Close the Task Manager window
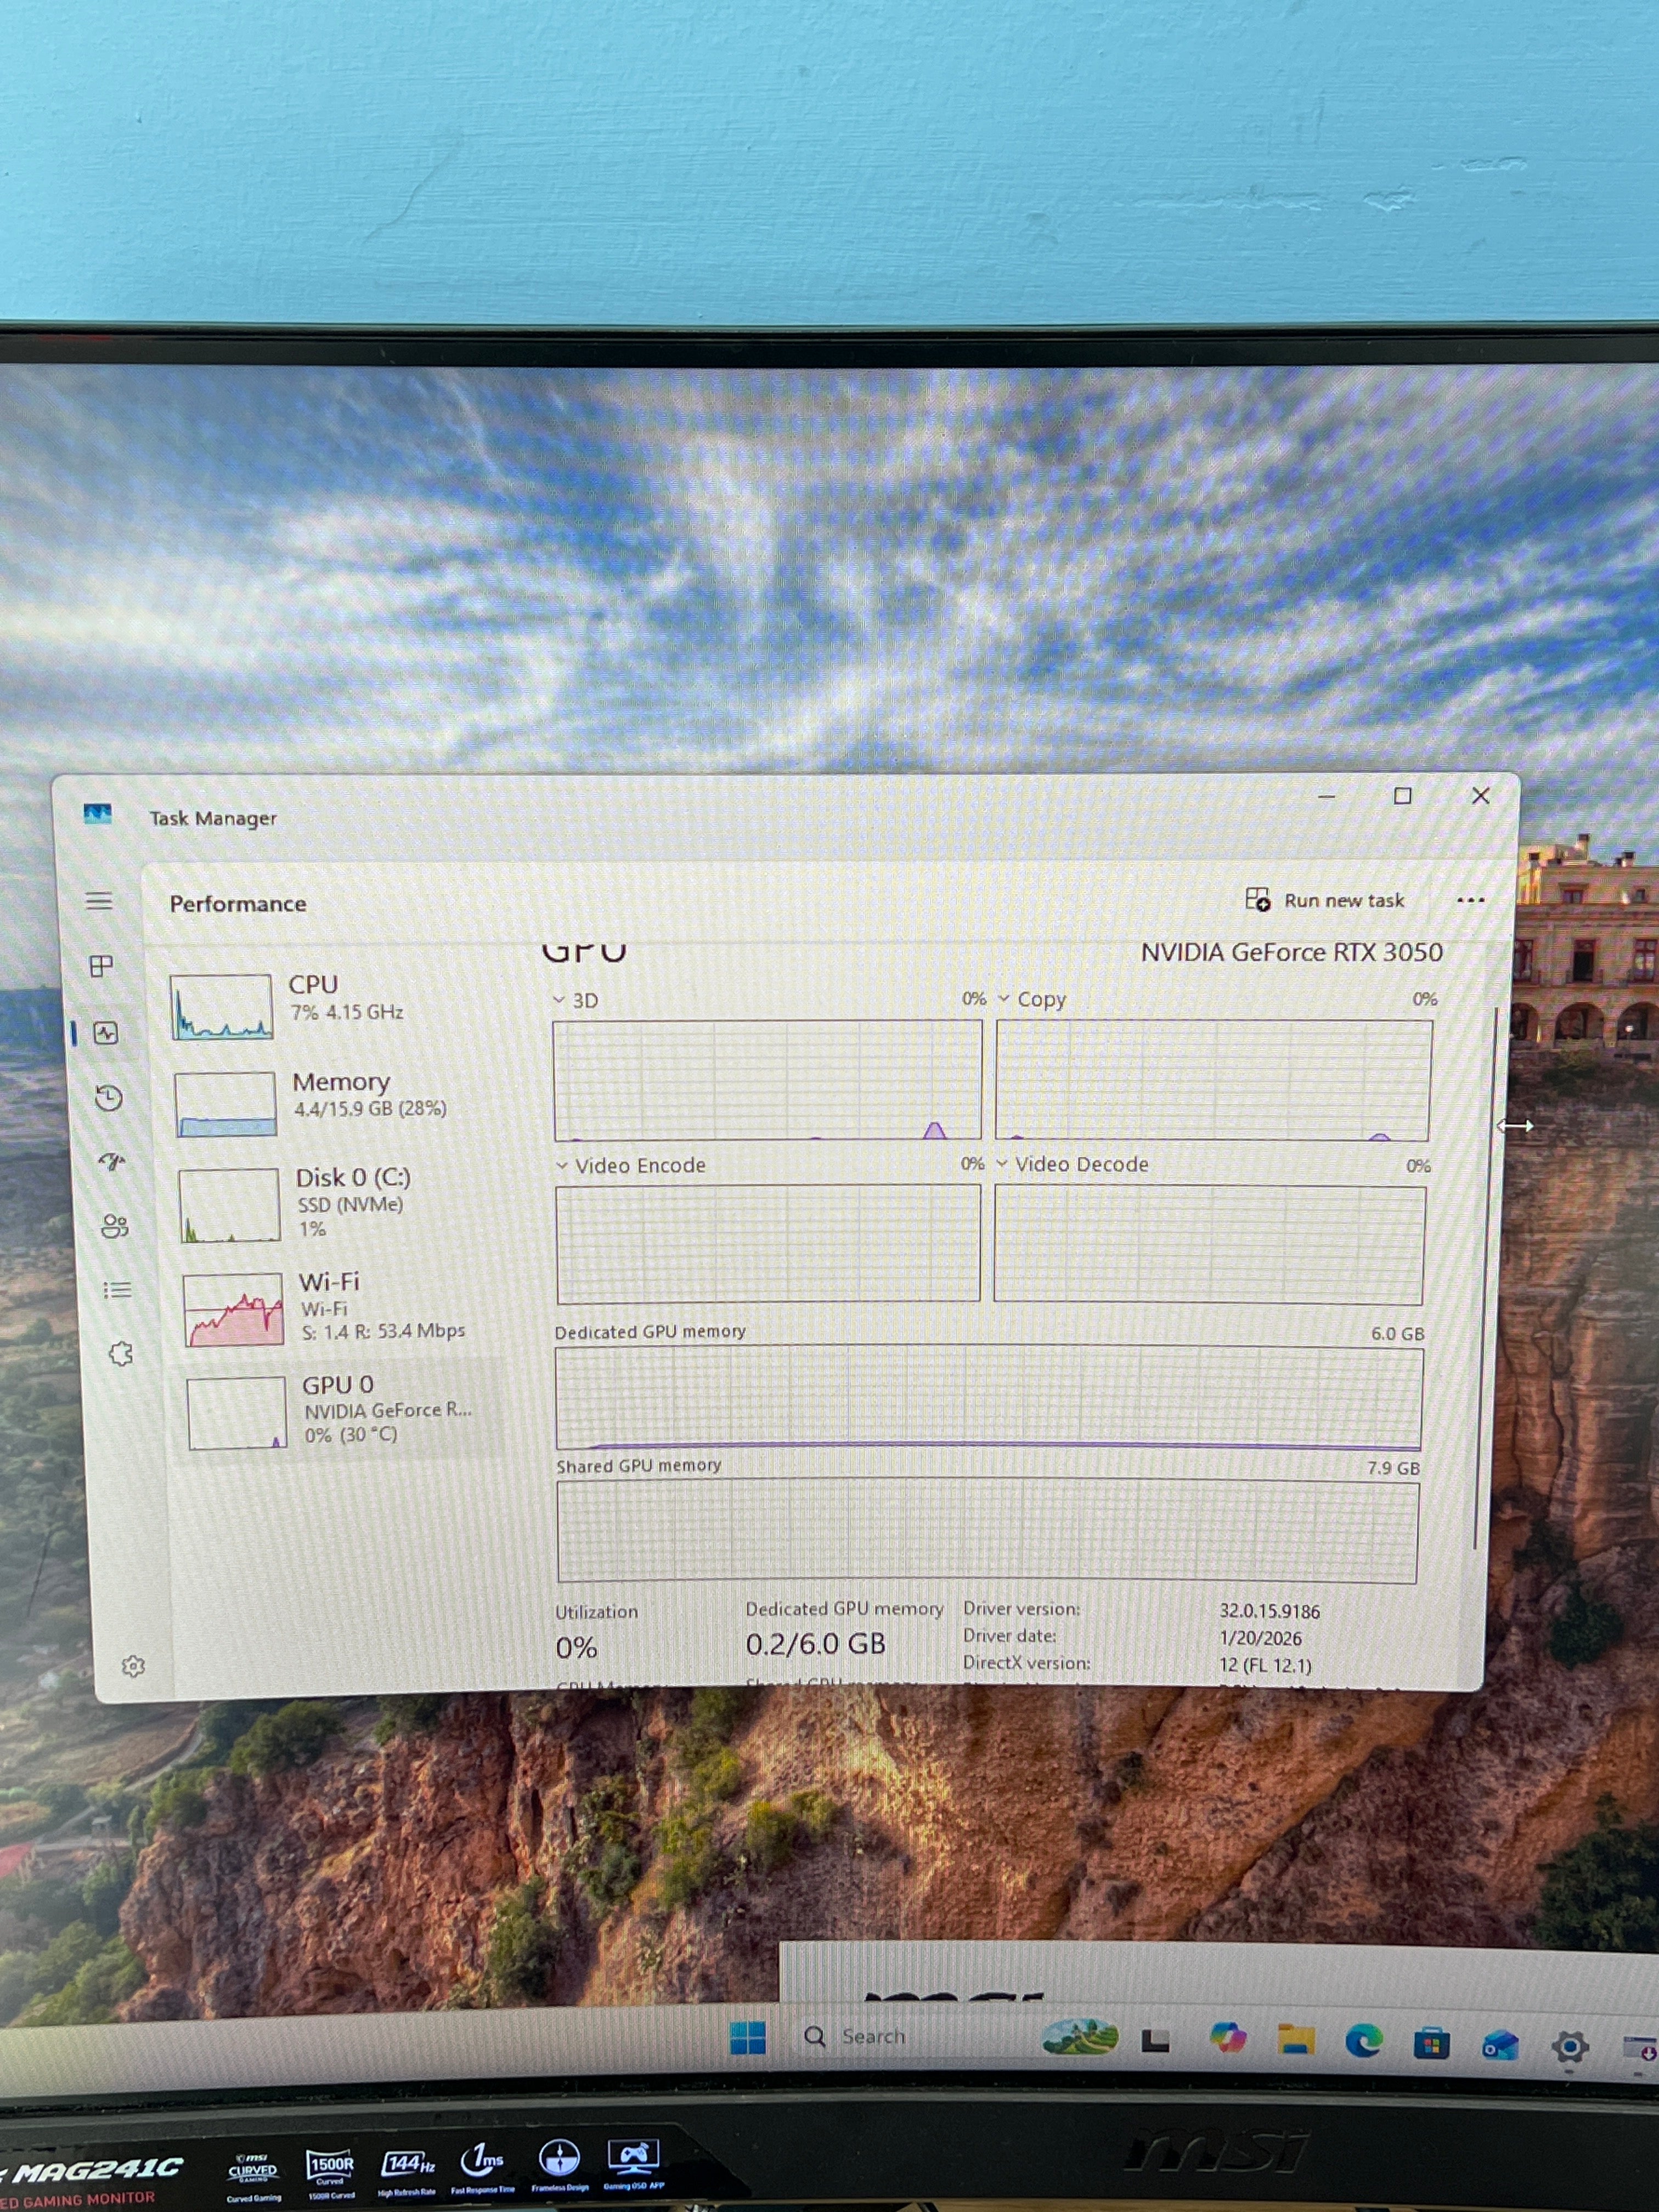The height and width of the screenshot is (2212, 1659). pyautogui.click(x=1481, y=795)
